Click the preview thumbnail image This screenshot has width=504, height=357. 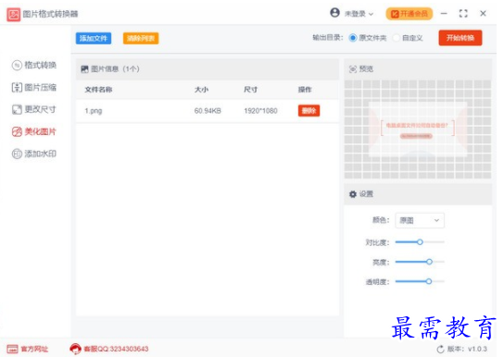(418, 129)
